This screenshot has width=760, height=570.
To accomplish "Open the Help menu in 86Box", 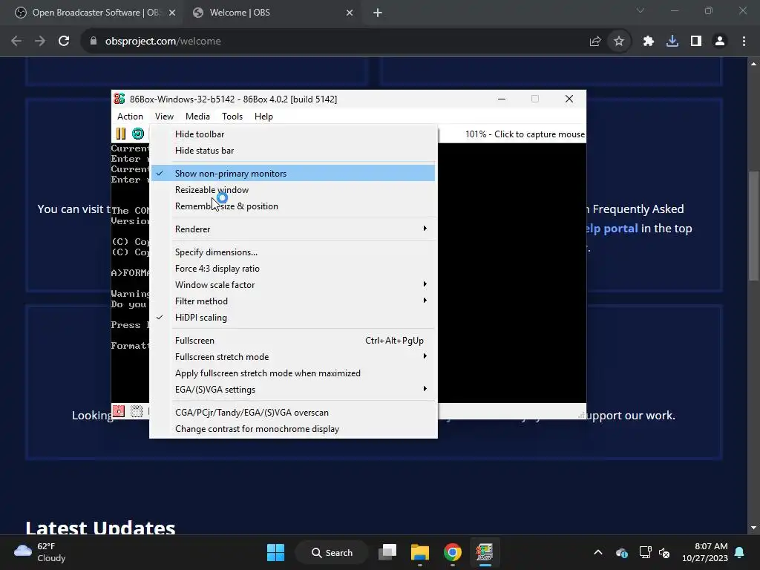I will click(263, 117).
